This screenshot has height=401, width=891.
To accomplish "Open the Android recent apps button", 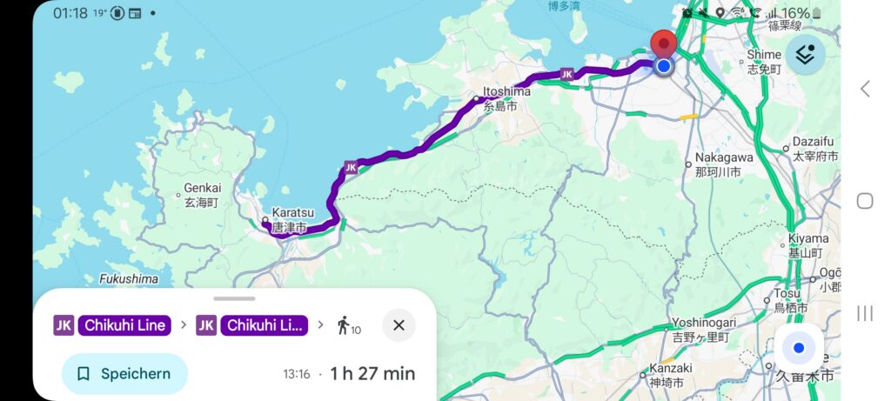I will click(865, 313).
